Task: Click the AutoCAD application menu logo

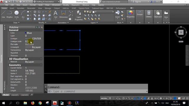Action: [x=1, y=2]
